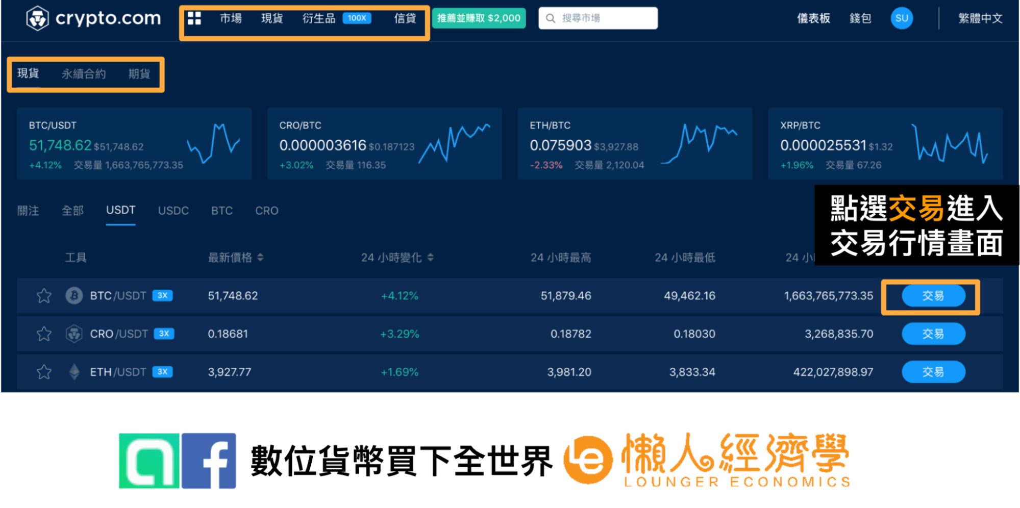This screenshot has height=508, width=1020.
Task: Click the CRO/USDT pair name in table
Action: pos(119,334)
